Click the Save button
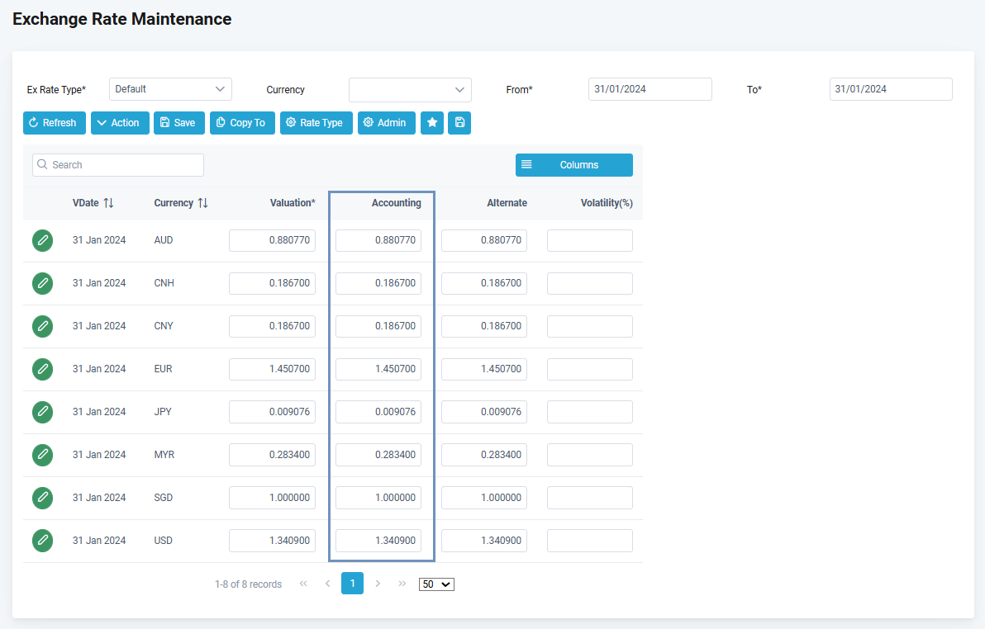 tap(178, 123)
